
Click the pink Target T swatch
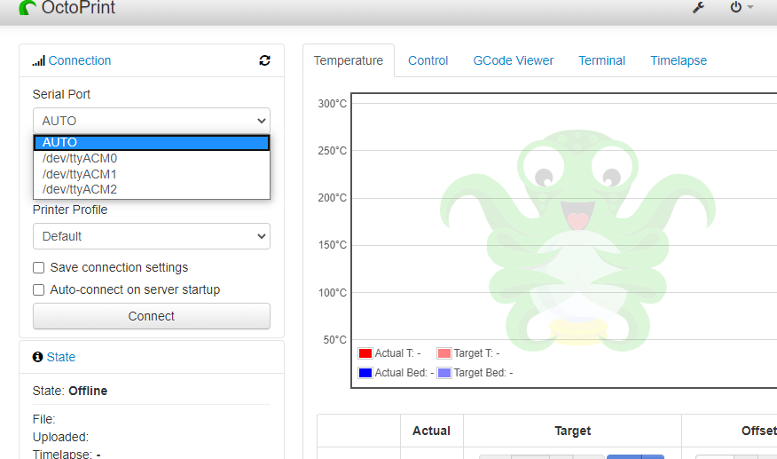[x=444, y=353]
